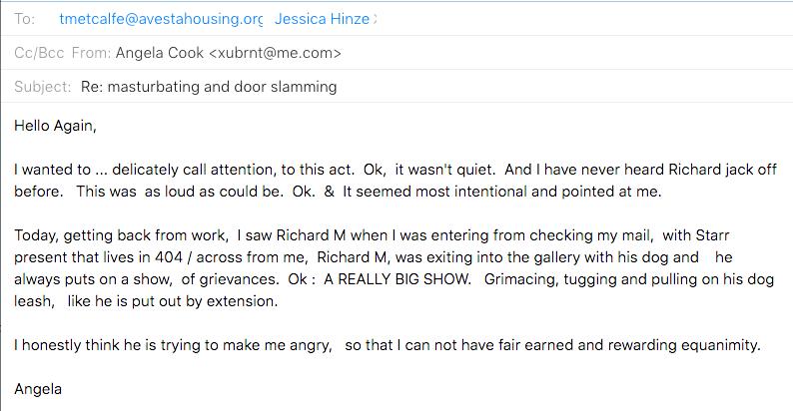
Task: Open the chevron beside Jessica Hinze
Action: [x=375, y=19]
